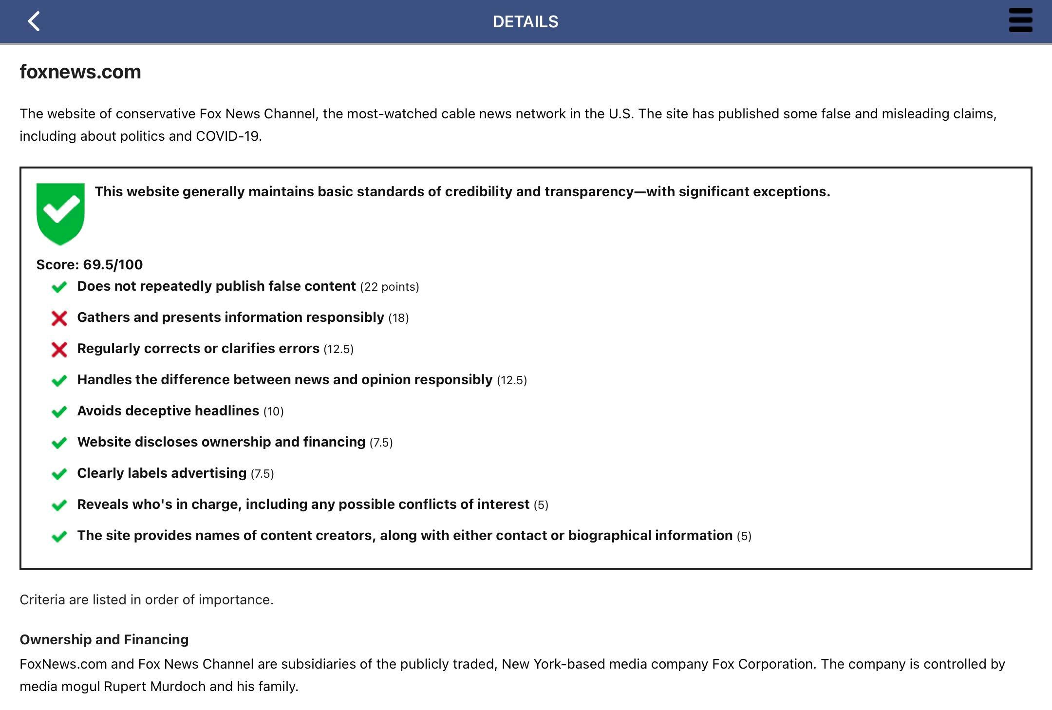Tap the back arrow in the header
The image size is (1052, 710).
point(34,21)
